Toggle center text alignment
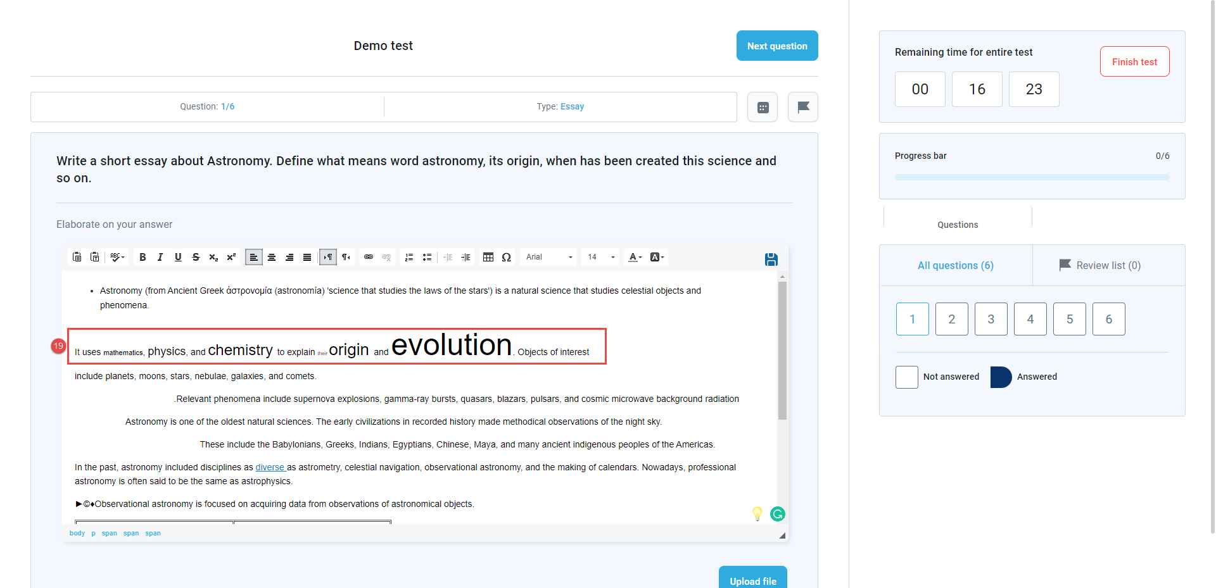 coord(272,257)
